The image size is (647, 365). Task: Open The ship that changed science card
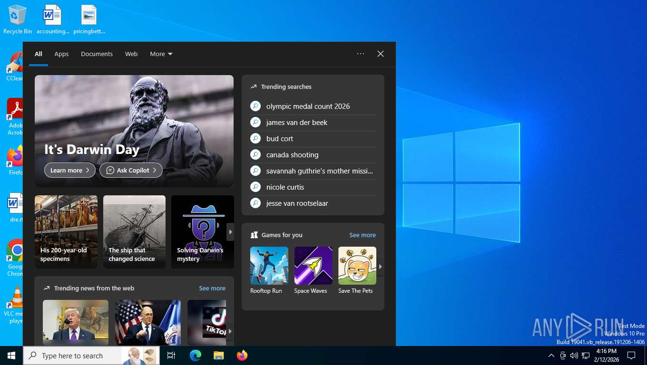tap(134, 232)
